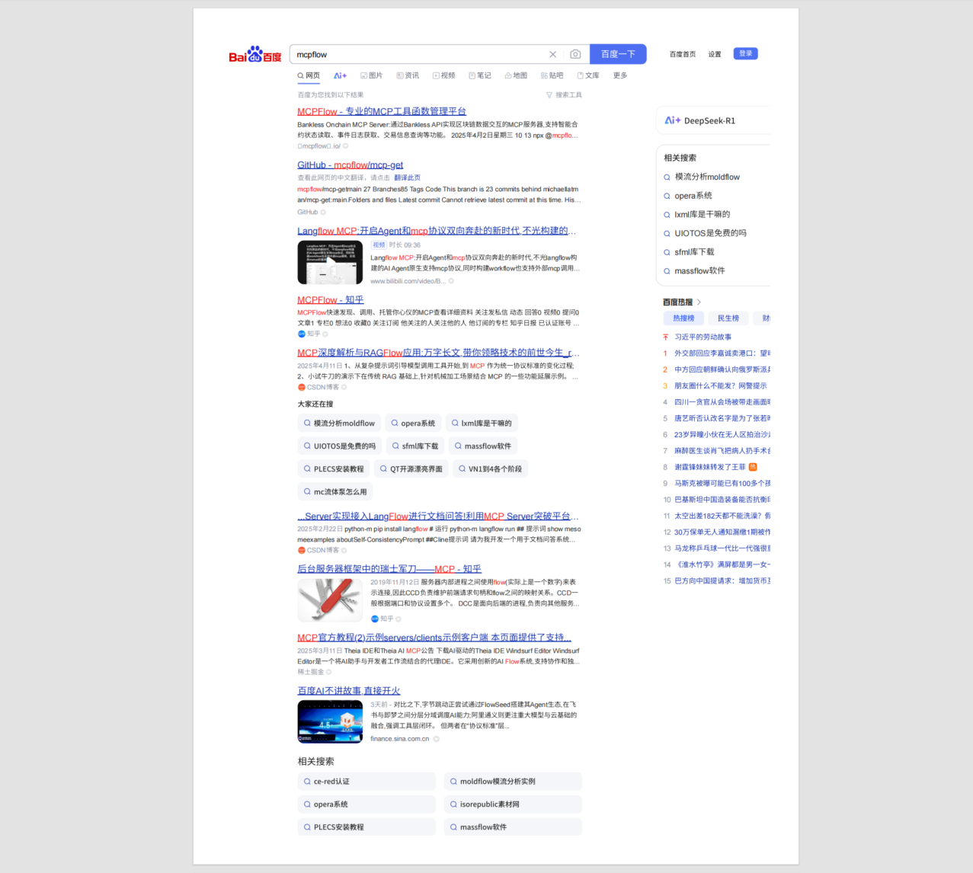This screenshot has height=873, width=973.
Task: Click bottom massflow软件 related search
Action: coord(513,827)
